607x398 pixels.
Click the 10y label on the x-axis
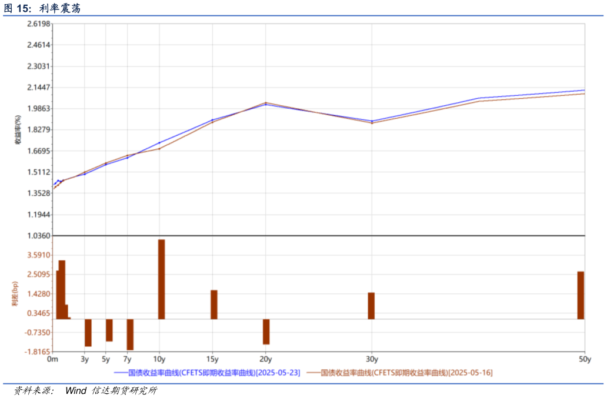(159, 359)
